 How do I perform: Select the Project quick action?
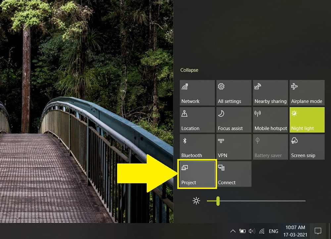197,174
